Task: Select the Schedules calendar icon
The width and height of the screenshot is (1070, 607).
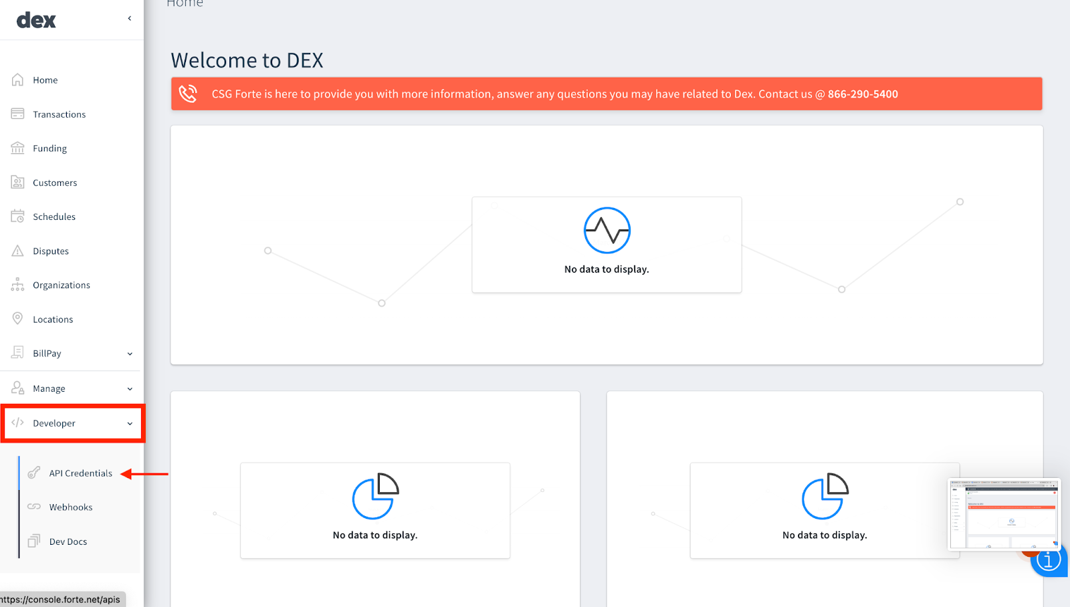Action: 18,216
